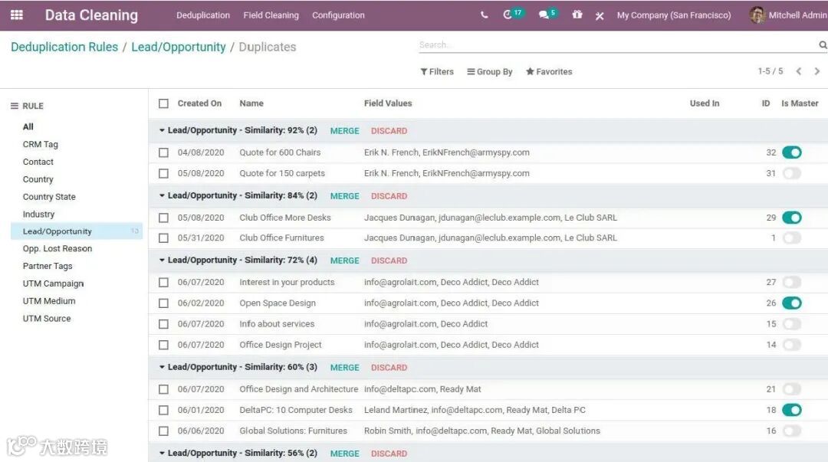Viewport: 828px width, 462px height.
Task: Sort by Created On column header
Action: click(x=199, y=103)
